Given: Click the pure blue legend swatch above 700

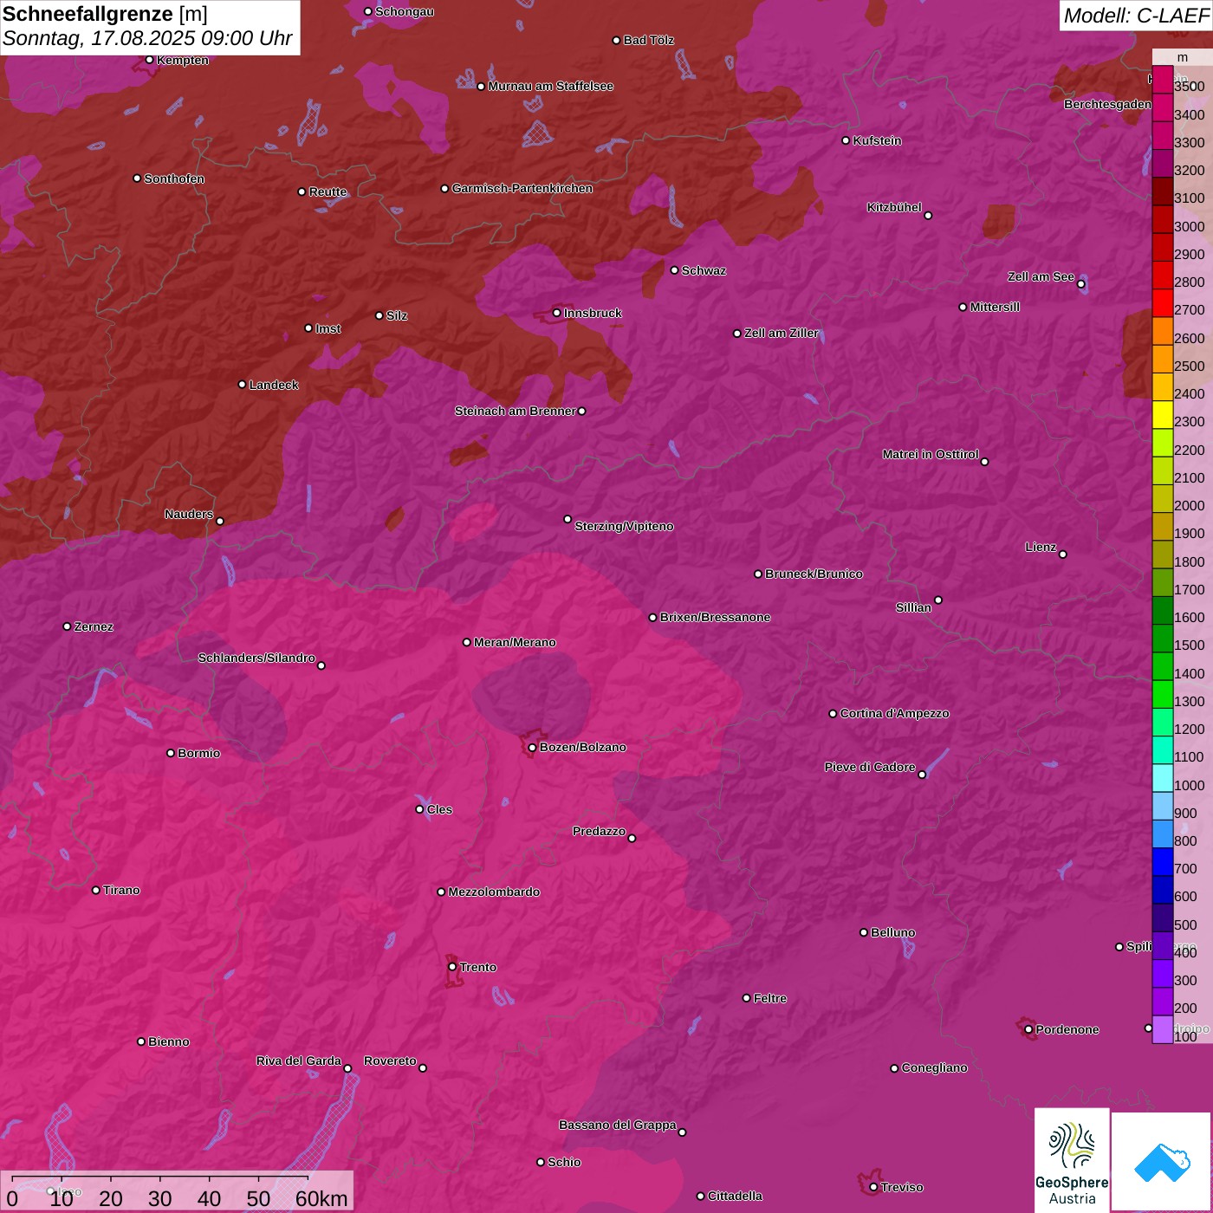Looking at the screenshot, I should point(1163,862).
